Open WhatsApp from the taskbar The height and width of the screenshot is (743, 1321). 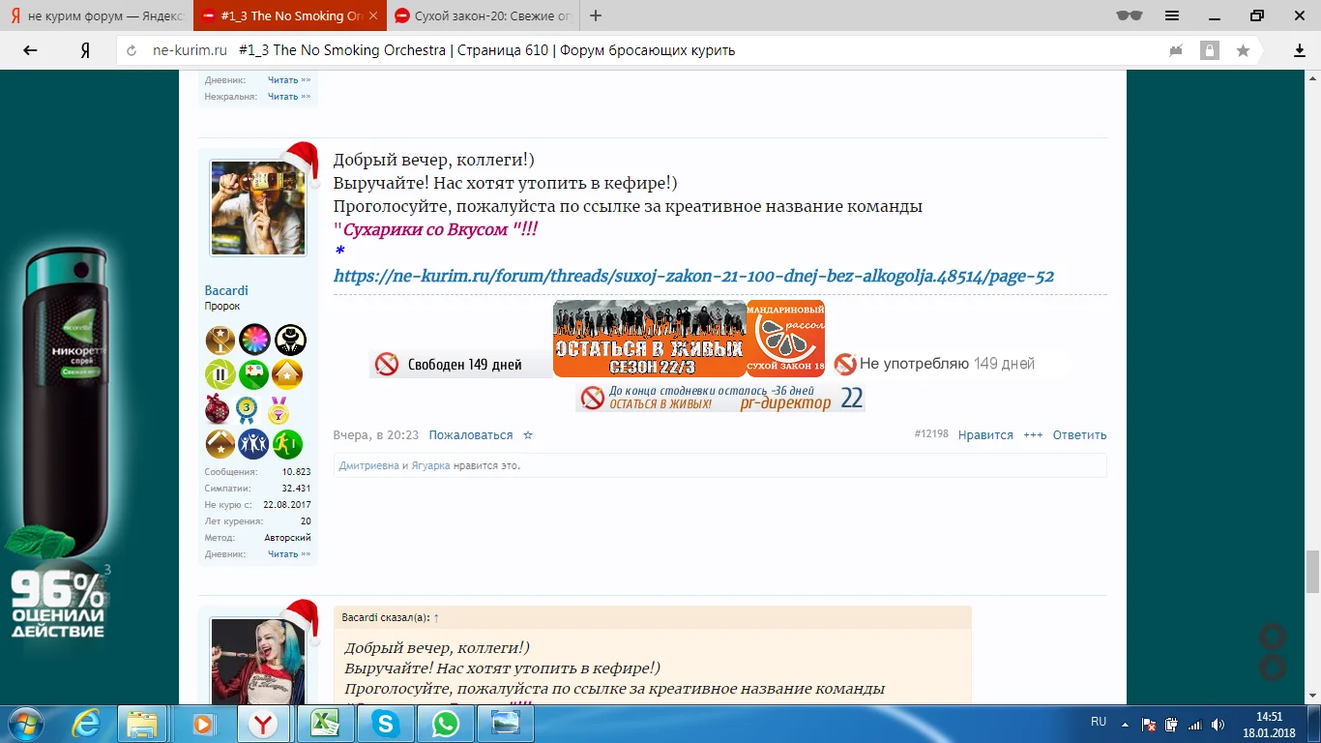[x=446, y=724]
